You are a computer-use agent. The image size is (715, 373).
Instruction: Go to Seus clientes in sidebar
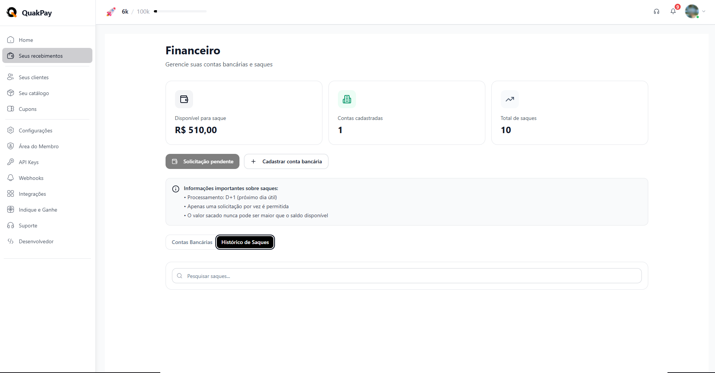coord(34,77)
